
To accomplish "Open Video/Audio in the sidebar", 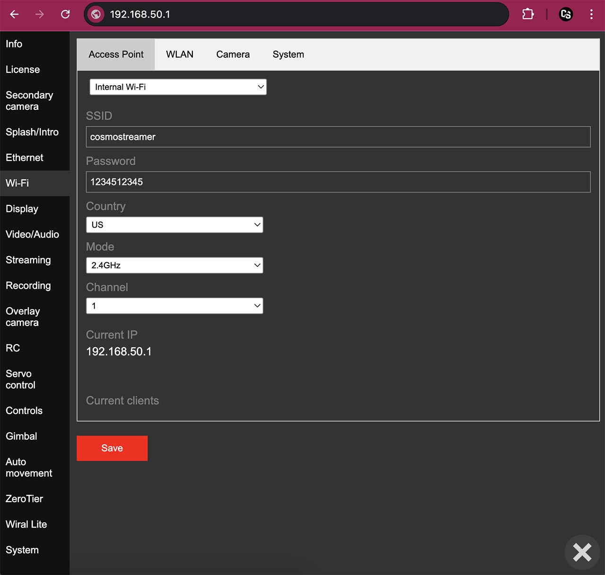I will tap(35, 234).
